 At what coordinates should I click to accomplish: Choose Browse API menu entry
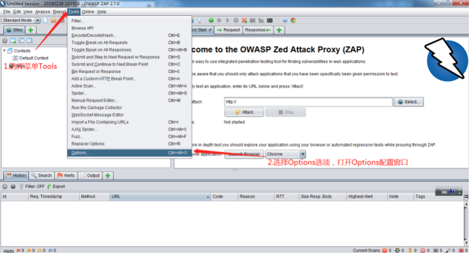[129, 28]
